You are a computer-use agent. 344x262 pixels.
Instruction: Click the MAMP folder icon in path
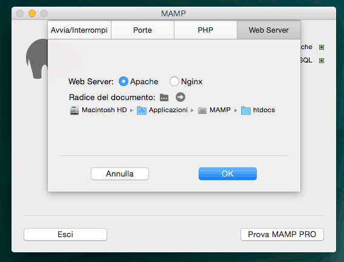(202, 110)
